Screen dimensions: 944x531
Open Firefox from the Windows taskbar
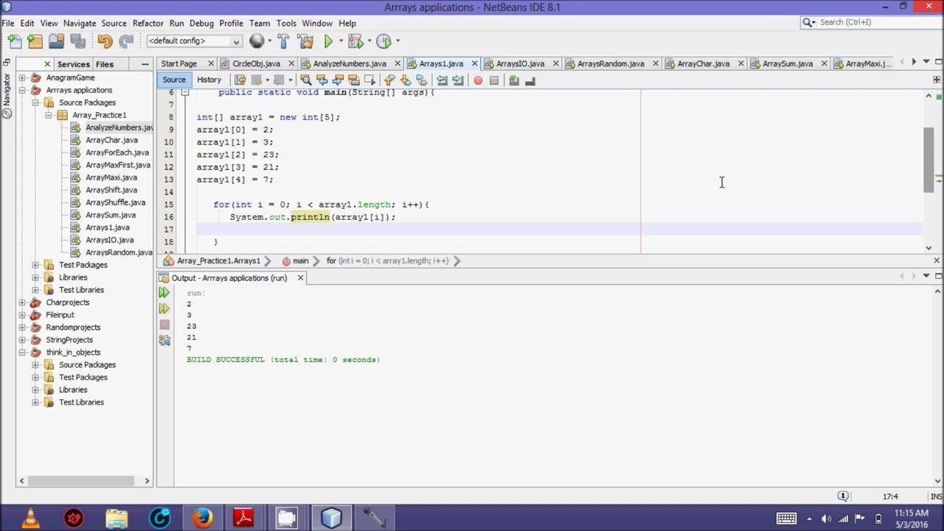[x=201, y=518]
